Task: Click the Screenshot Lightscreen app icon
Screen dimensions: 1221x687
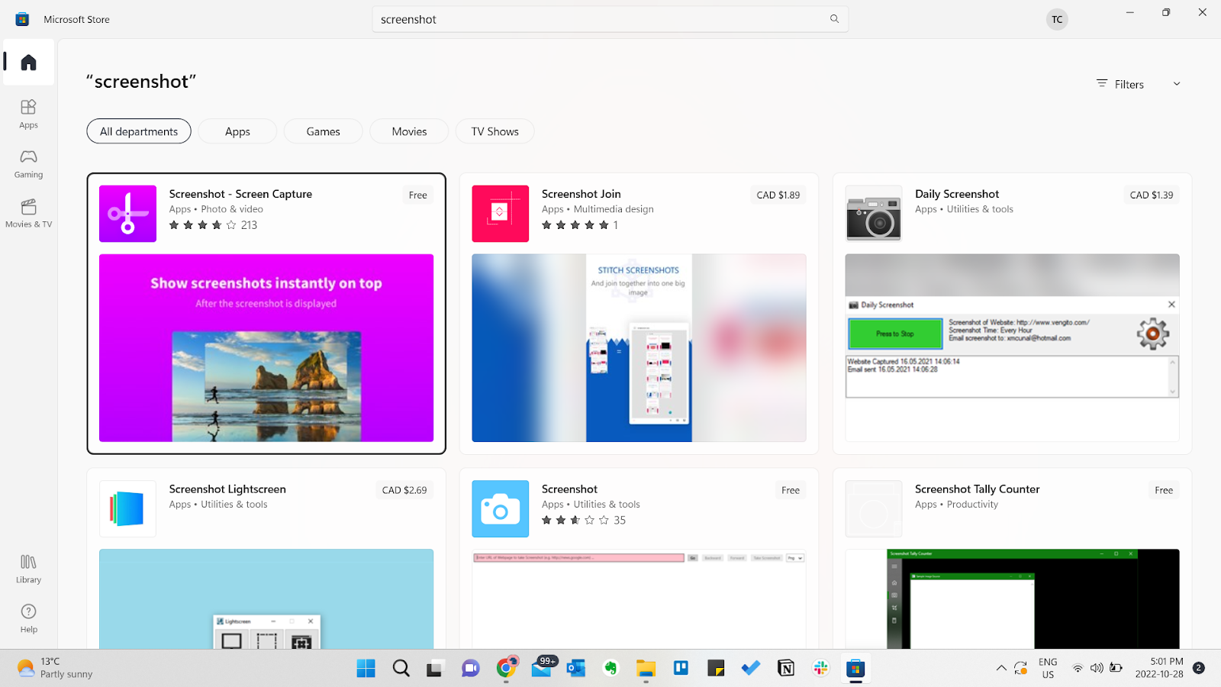Action: 127,509
